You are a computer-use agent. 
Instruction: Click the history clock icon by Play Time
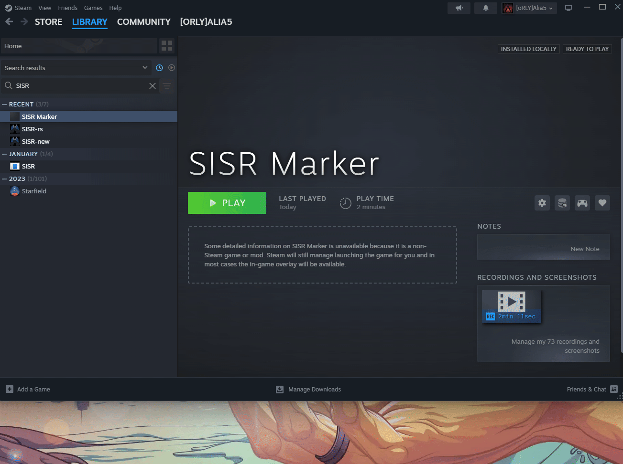[x=346, y=203]
